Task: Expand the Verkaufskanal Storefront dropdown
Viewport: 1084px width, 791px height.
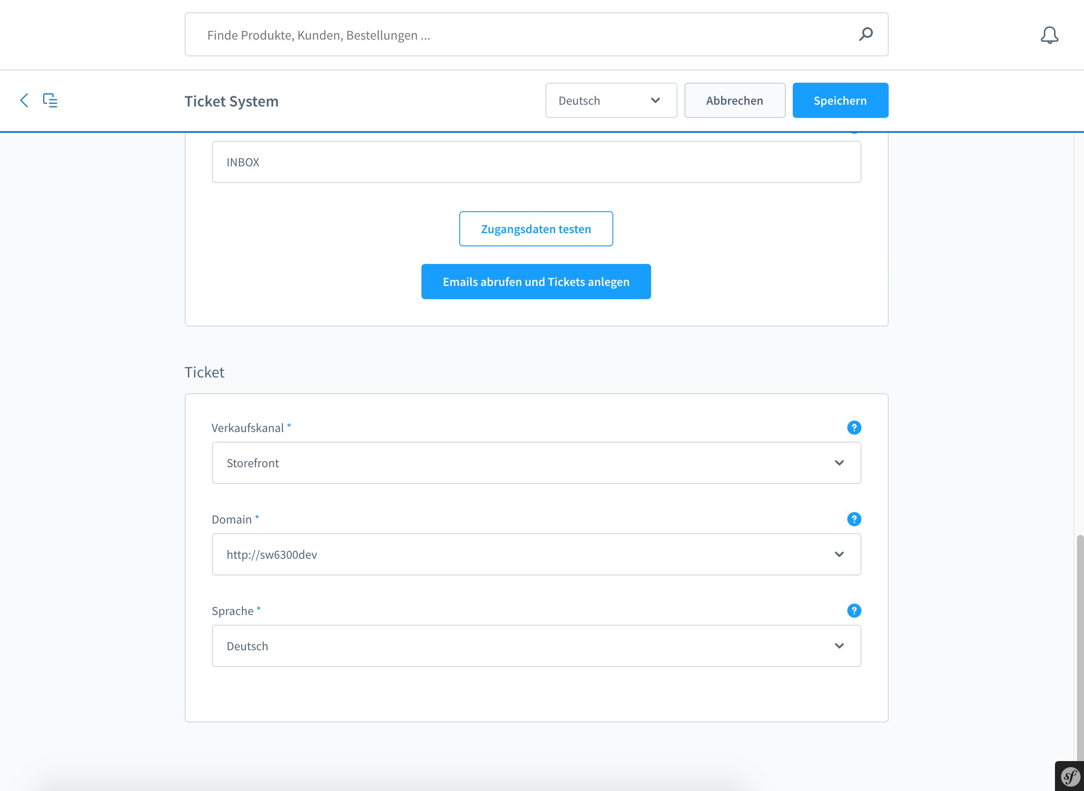Action: (x=536, y=462)
